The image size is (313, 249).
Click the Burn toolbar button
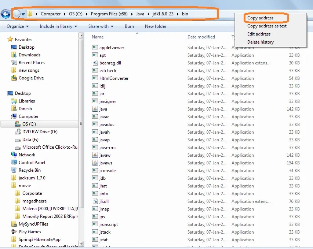point(129,26)
